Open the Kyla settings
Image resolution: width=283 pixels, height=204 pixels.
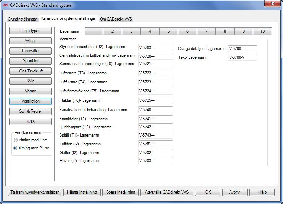click(31, 81)
